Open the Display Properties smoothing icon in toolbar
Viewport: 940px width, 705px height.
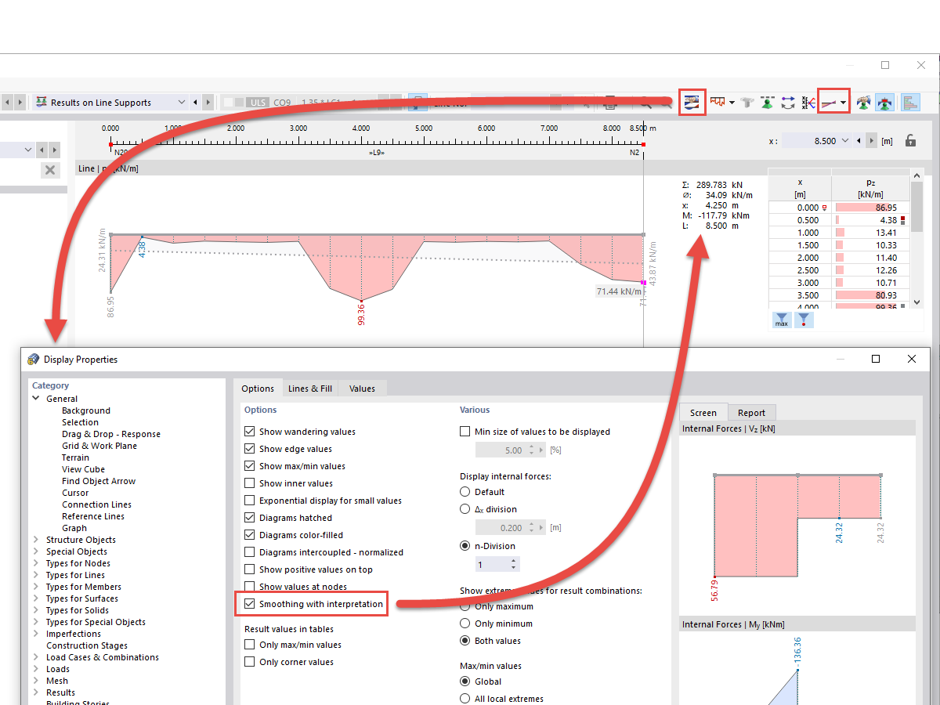(x=692, y=102)
